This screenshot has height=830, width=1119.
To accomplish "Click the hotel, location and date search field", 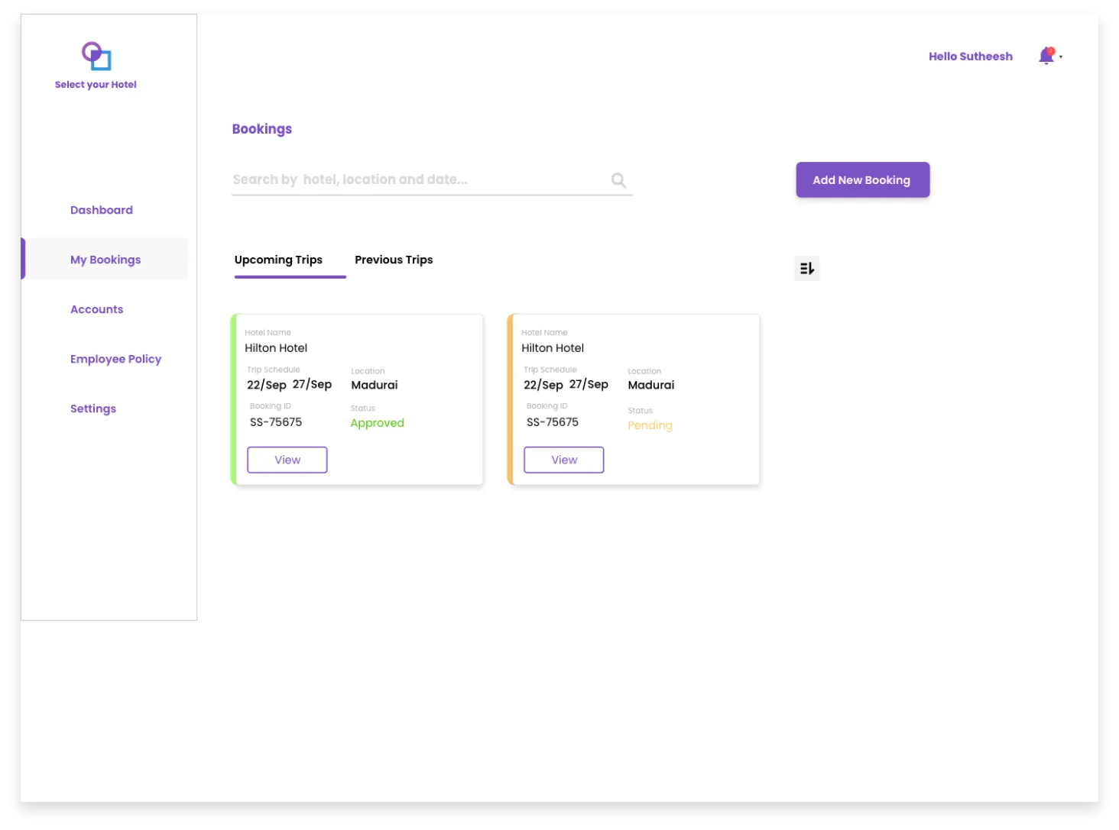I will coord(417,180).
